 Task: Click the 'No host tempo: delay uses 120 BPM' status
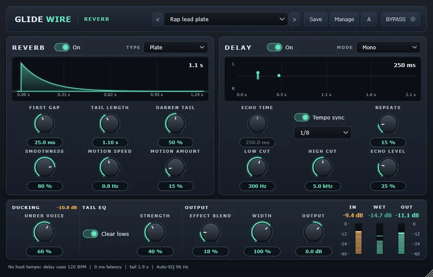pos(47,267)
